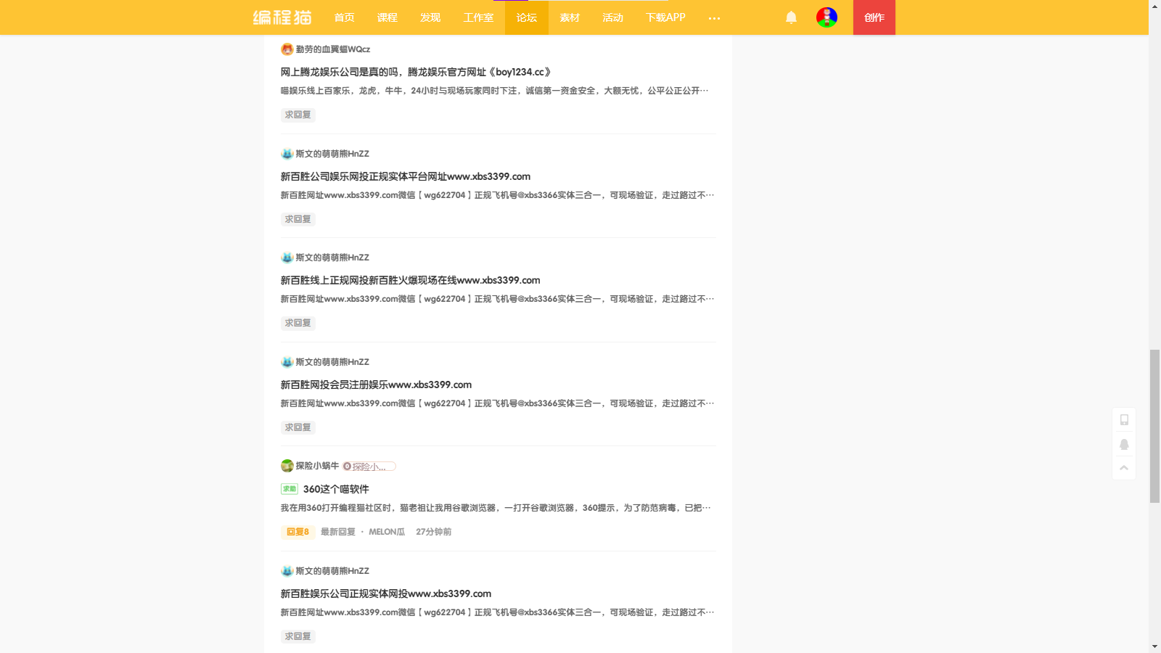The image size is (1161, 653).
Task: Open the 素材 menu item
Action: tap(570, 17)
